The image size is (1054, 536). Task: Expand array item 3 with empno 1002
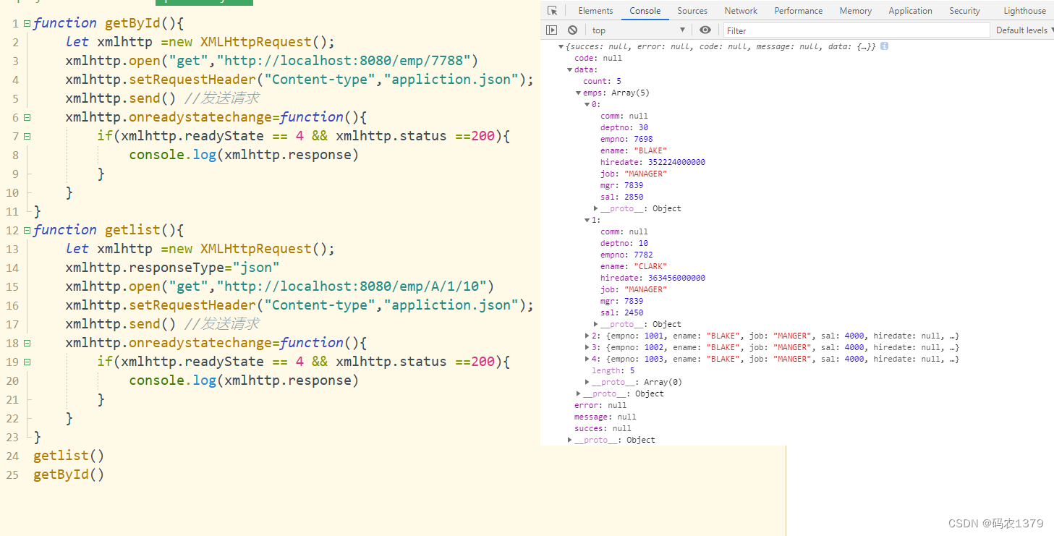(587, 347)
